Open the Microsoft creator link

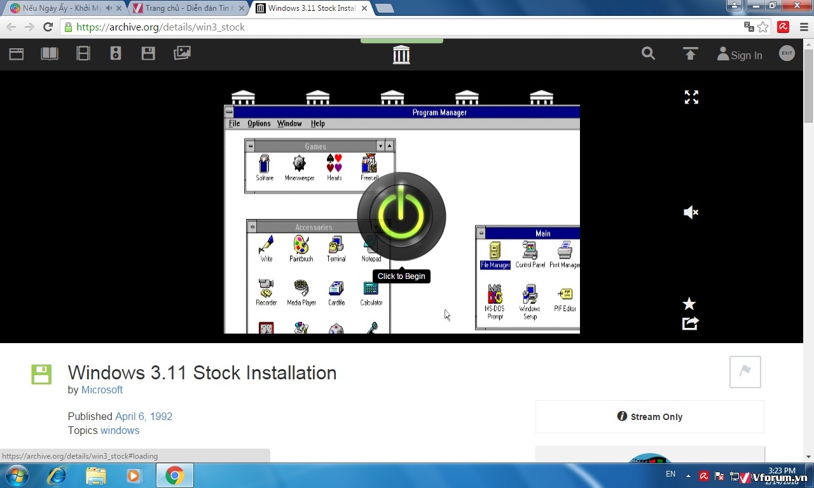[102, 390]
